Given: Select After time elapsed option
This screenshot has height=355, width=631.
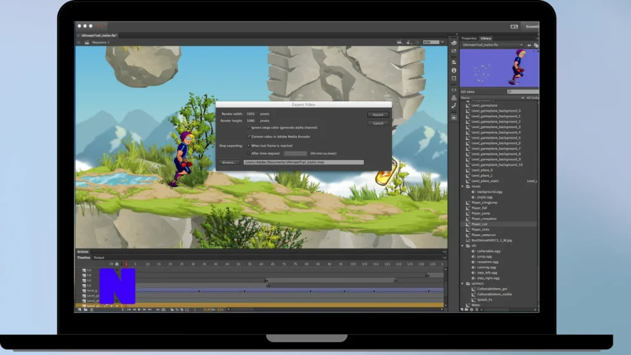Looking at the screenshot, I should tap(248, 153).
